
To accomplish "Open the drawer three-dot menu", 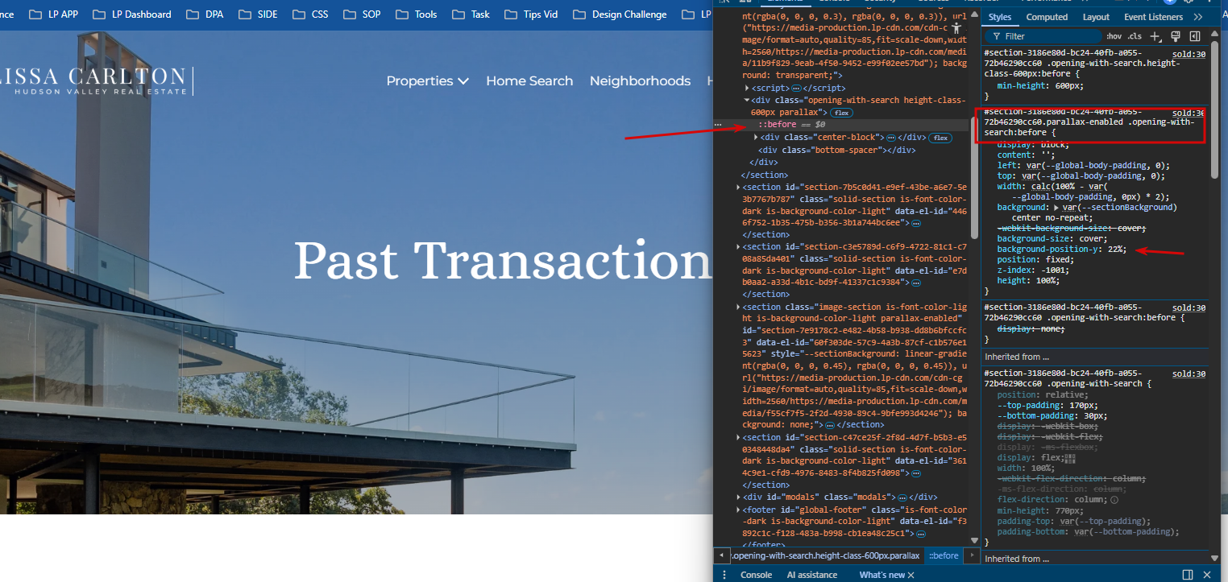I will click(724, 575).
